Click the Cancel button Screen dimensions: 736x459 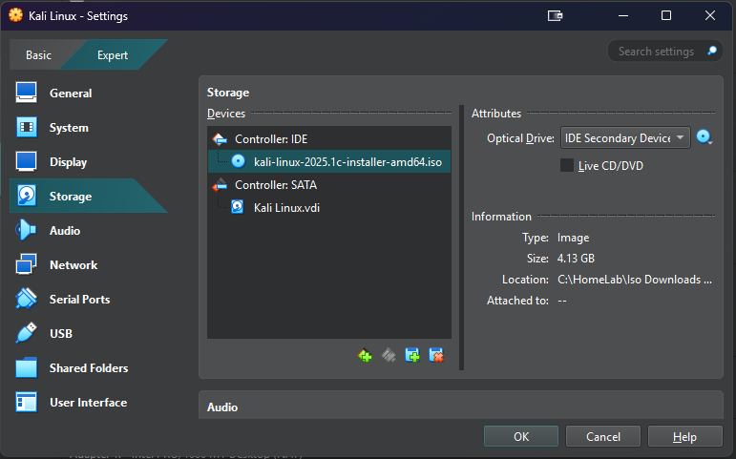click(x=603, y=436)
